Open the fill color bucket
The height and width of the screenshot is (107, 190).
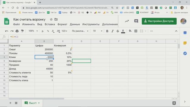(x=130, y=31)
